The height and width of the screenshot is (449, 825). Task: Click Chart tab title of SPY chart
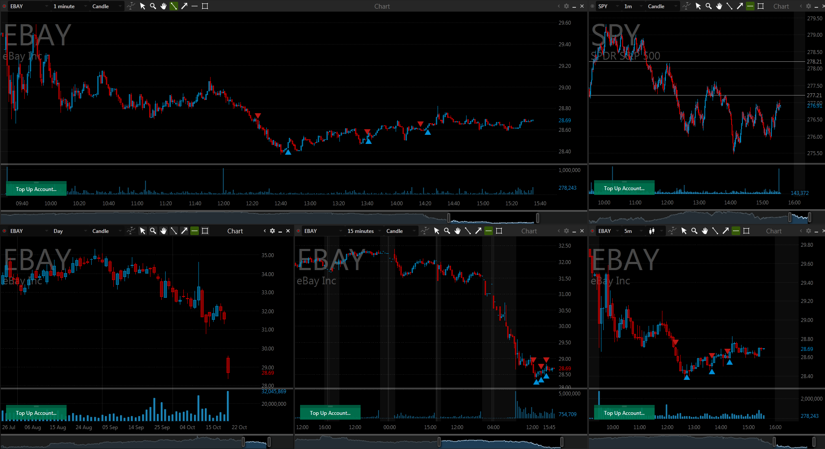781,6
